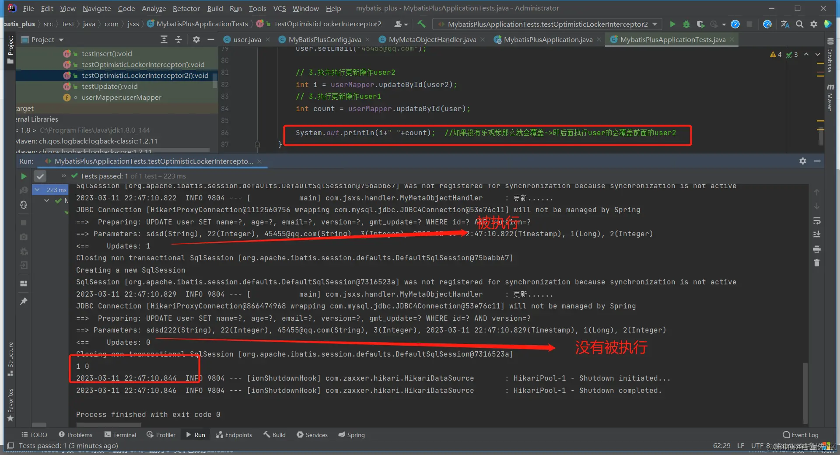Click the jsxs breadcrumb in the navigation bar
Image resolution: width=840 pixels, height=455 pixels.
tap(133, 24)
